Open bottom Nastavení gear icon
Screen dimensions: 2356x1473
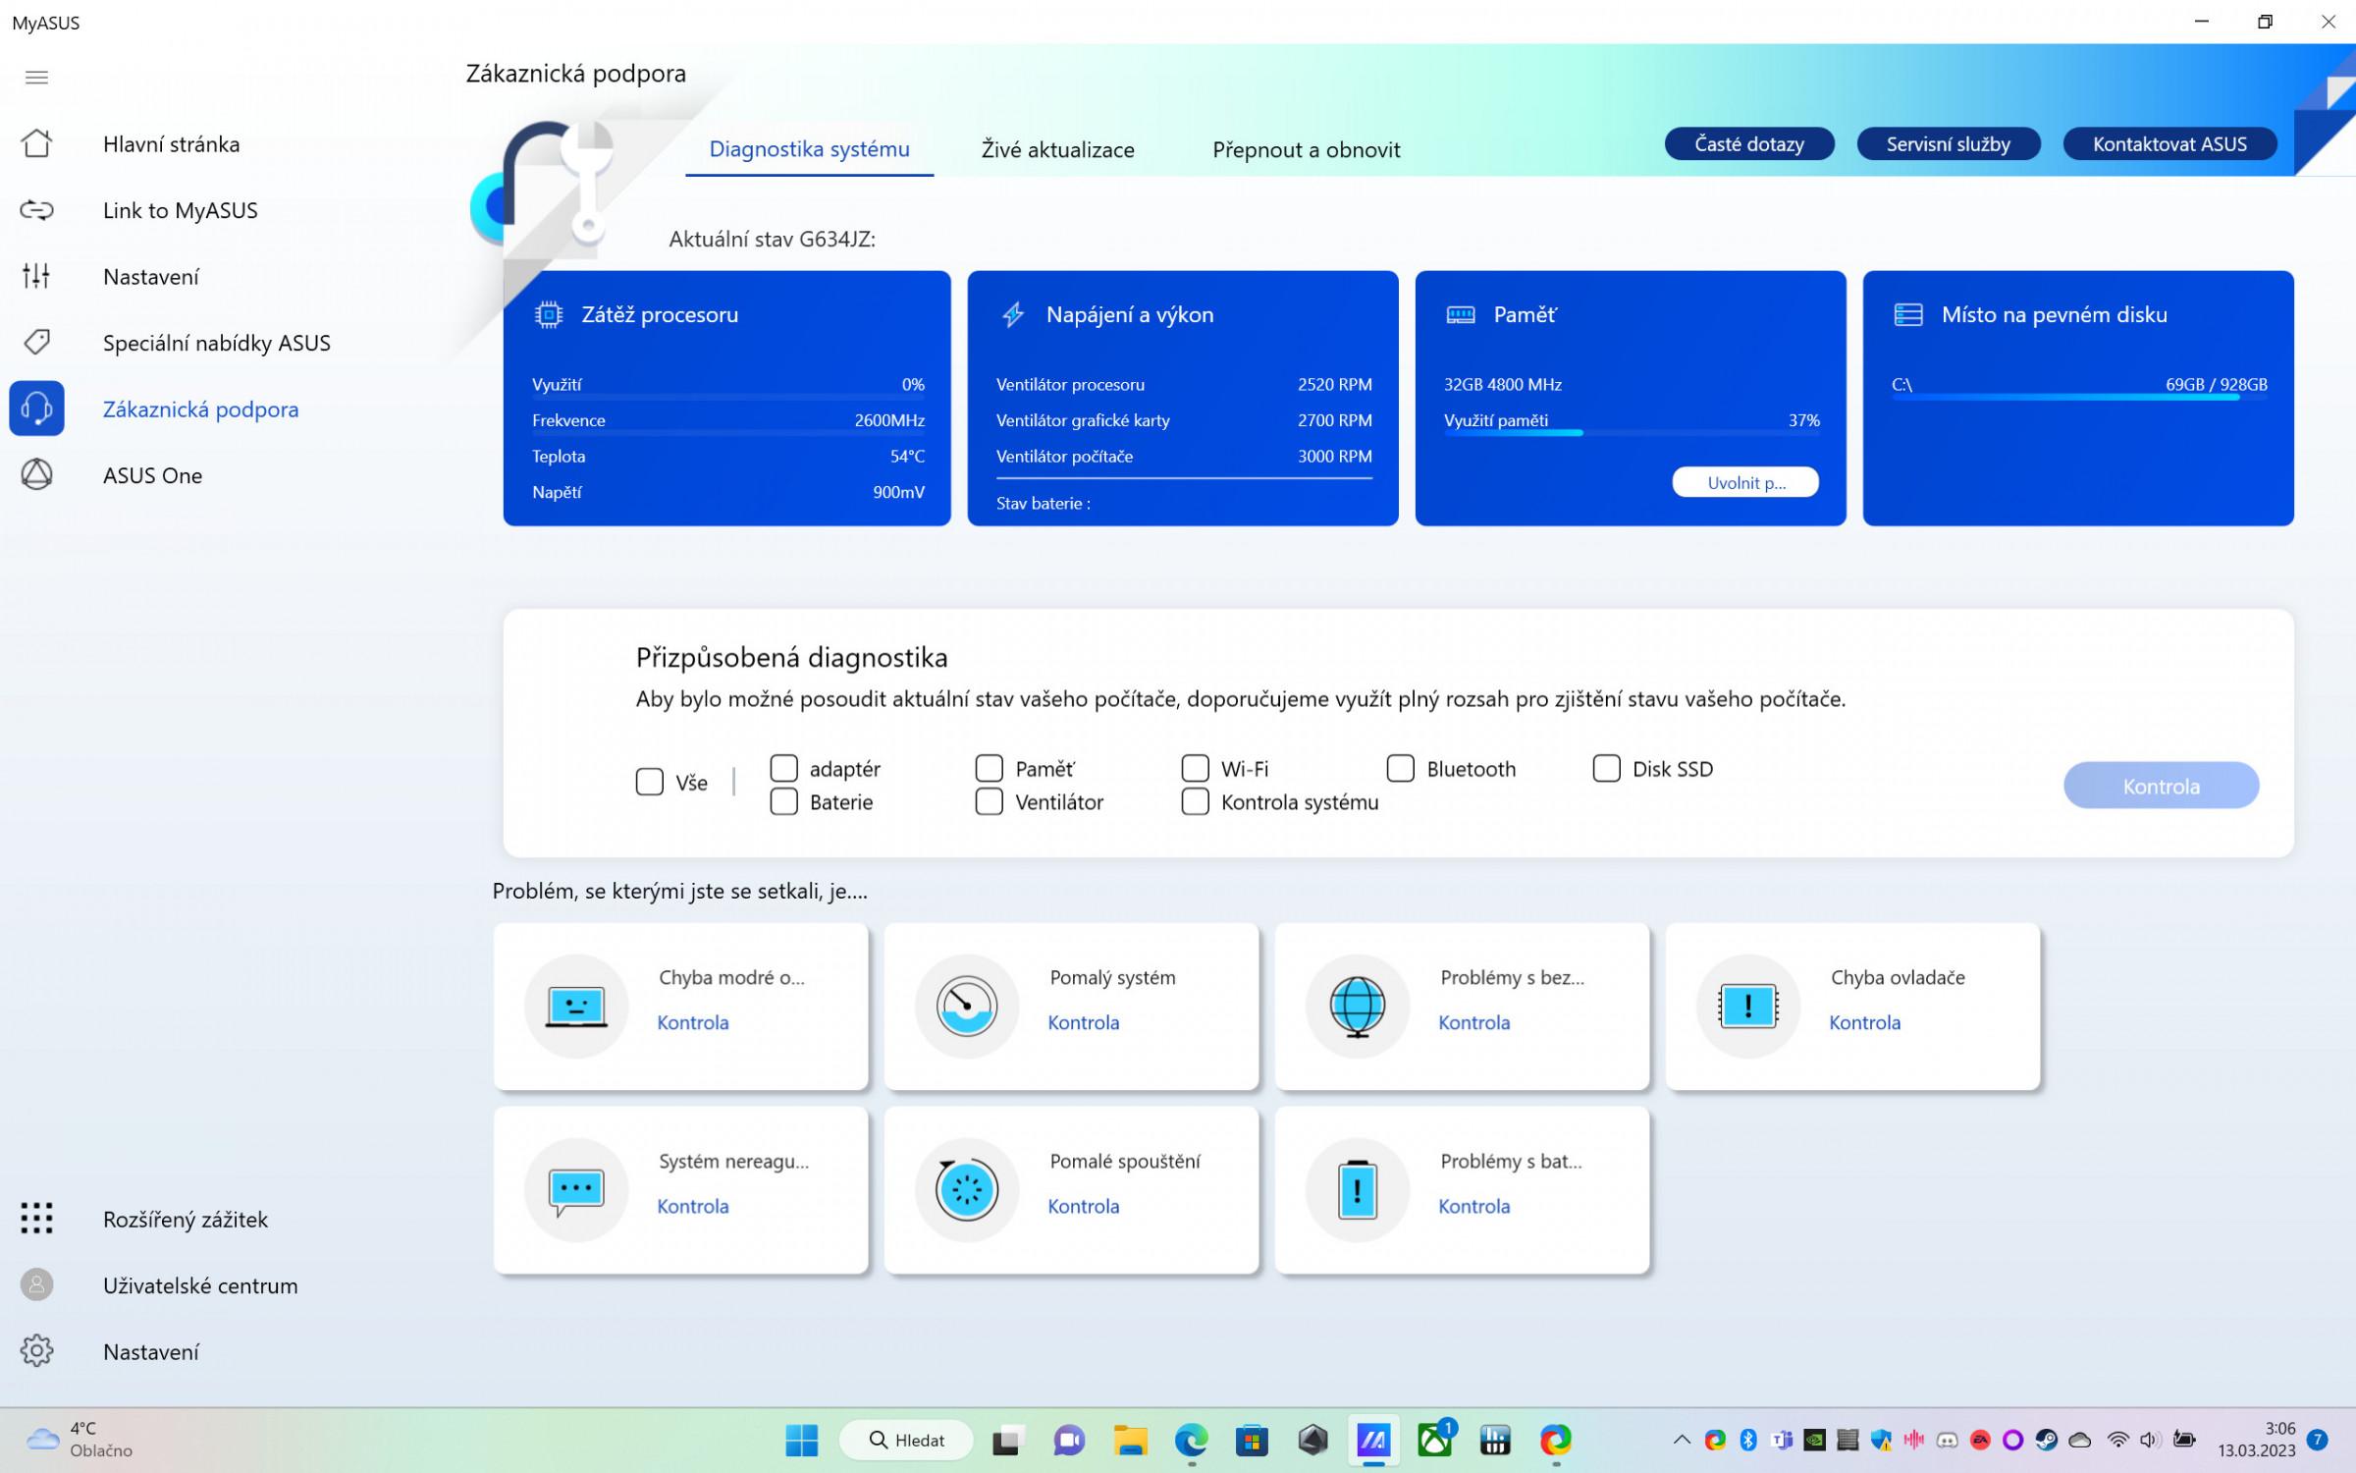click(x=36, y=1350)
